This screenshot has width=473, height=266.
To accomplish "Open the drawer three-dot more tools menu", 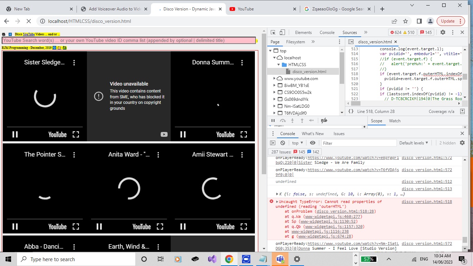I will (273, 134).
